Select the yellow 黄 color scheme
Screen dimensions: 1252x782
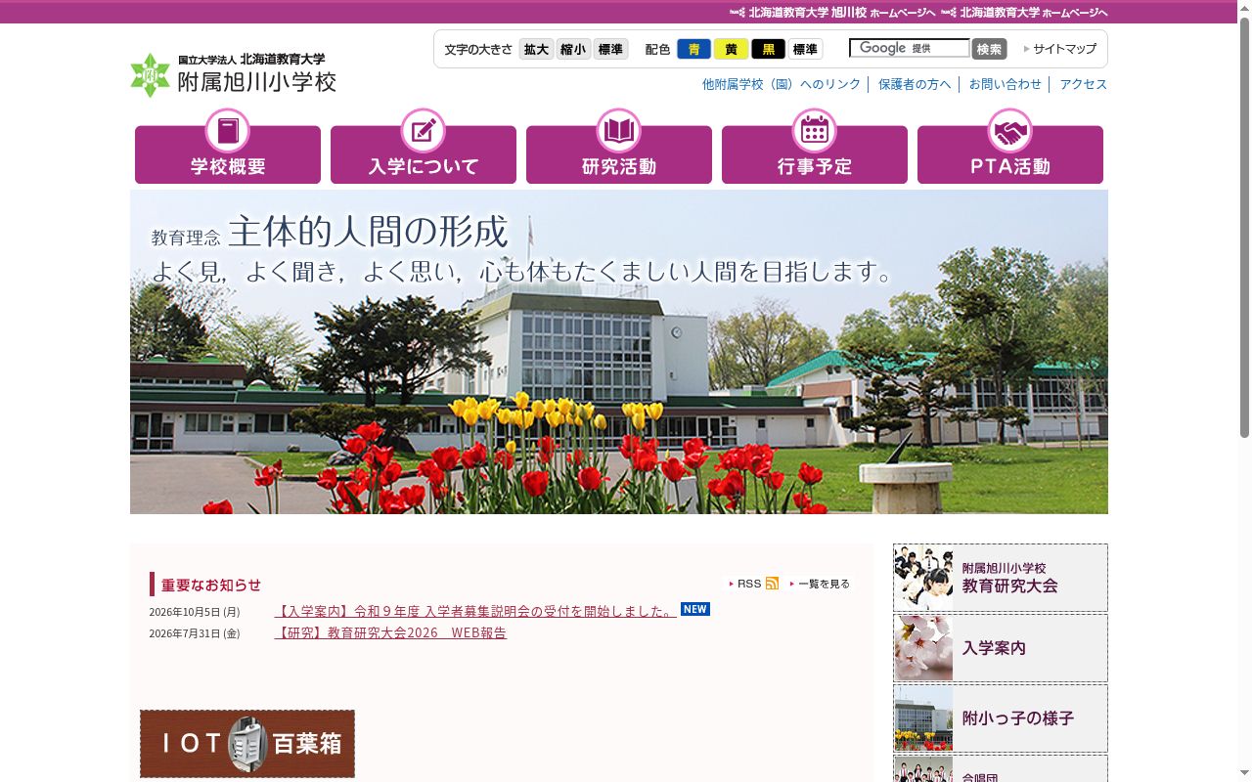731,49
